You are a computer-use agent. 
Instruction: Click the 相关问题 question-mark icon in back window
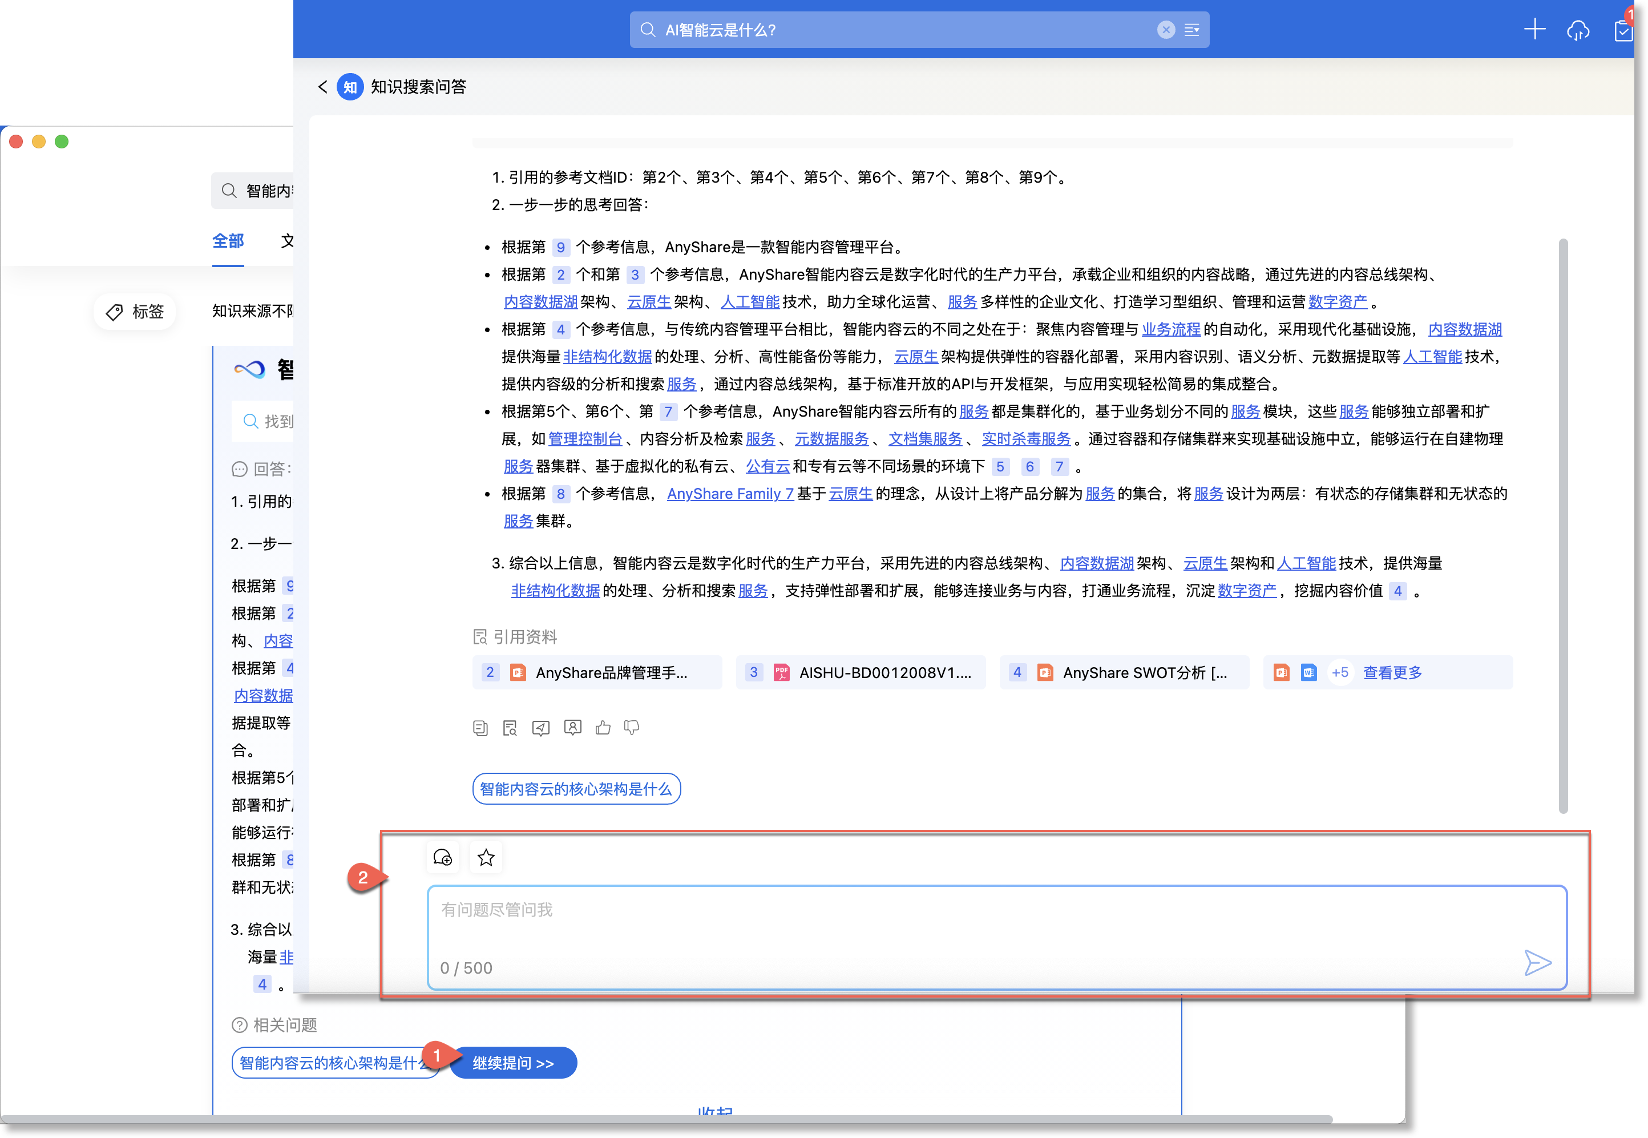240,1024
